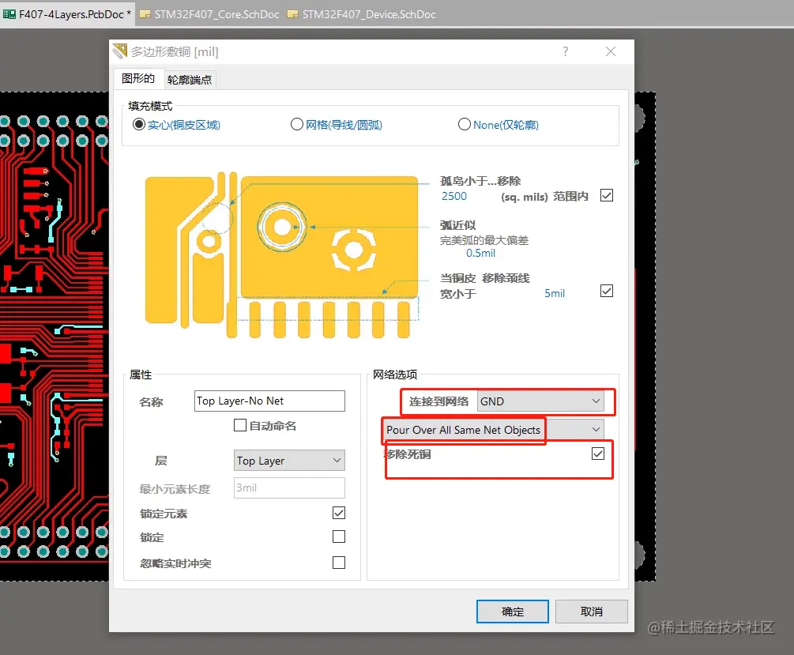The width and height of the screenshot is (794, 655).
Task: Confirm with the 确定 button
Action: click(x=513, y=612)
